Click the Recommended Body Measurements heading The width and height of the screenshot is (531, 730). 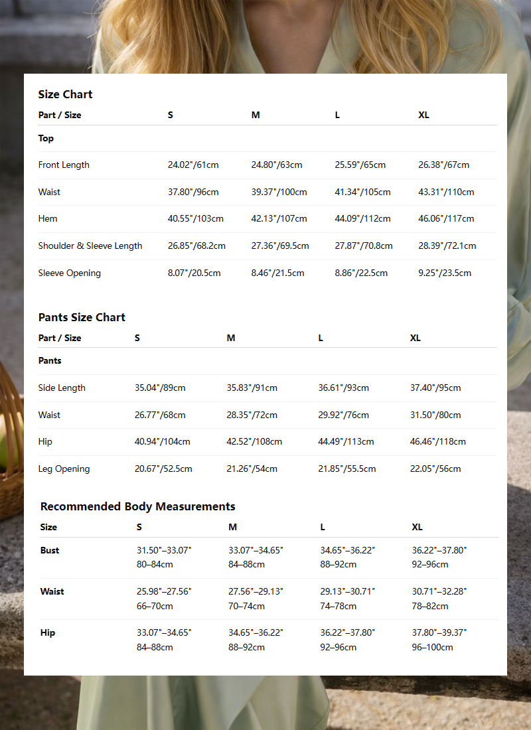pyautogui.click(x=137, y=506)
